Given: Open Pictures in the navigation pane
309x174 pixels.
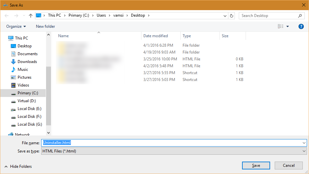Looking at the screenshot, I should (x=24, y=77).
